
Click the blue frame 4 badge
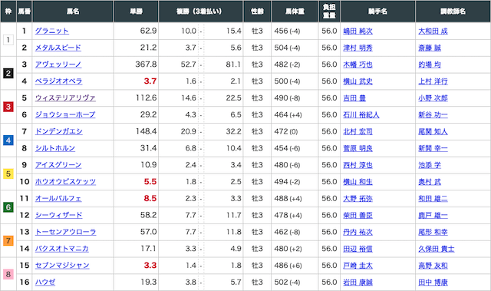(8, 140)
